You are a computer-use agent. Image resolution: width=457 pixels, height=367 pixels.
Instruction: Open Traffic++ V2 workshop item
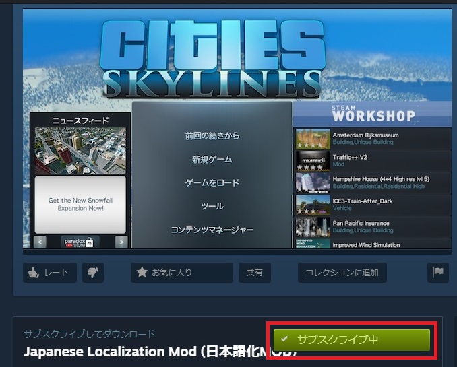tap(372, 161)
